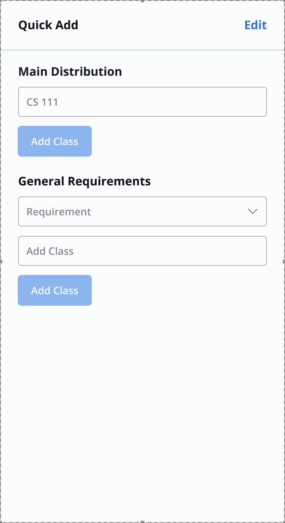Focus the class name entry for Main Distribution
This screenshot has width=285, height=523.
(x=142, y=102)
